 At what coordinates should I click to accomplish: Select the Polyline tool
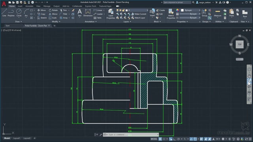(11, 13)
